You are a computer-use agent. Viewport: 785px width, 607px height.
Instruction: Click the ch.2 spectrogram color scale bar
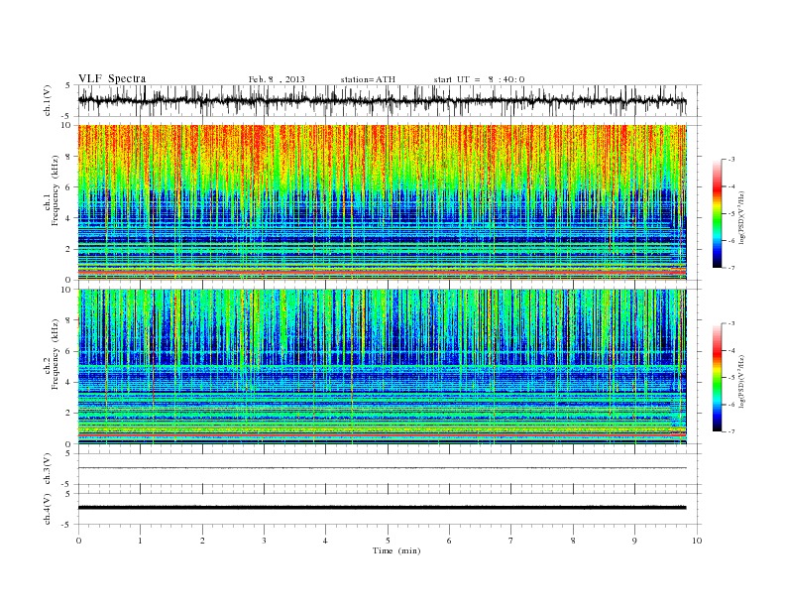[x=717, y=377]
